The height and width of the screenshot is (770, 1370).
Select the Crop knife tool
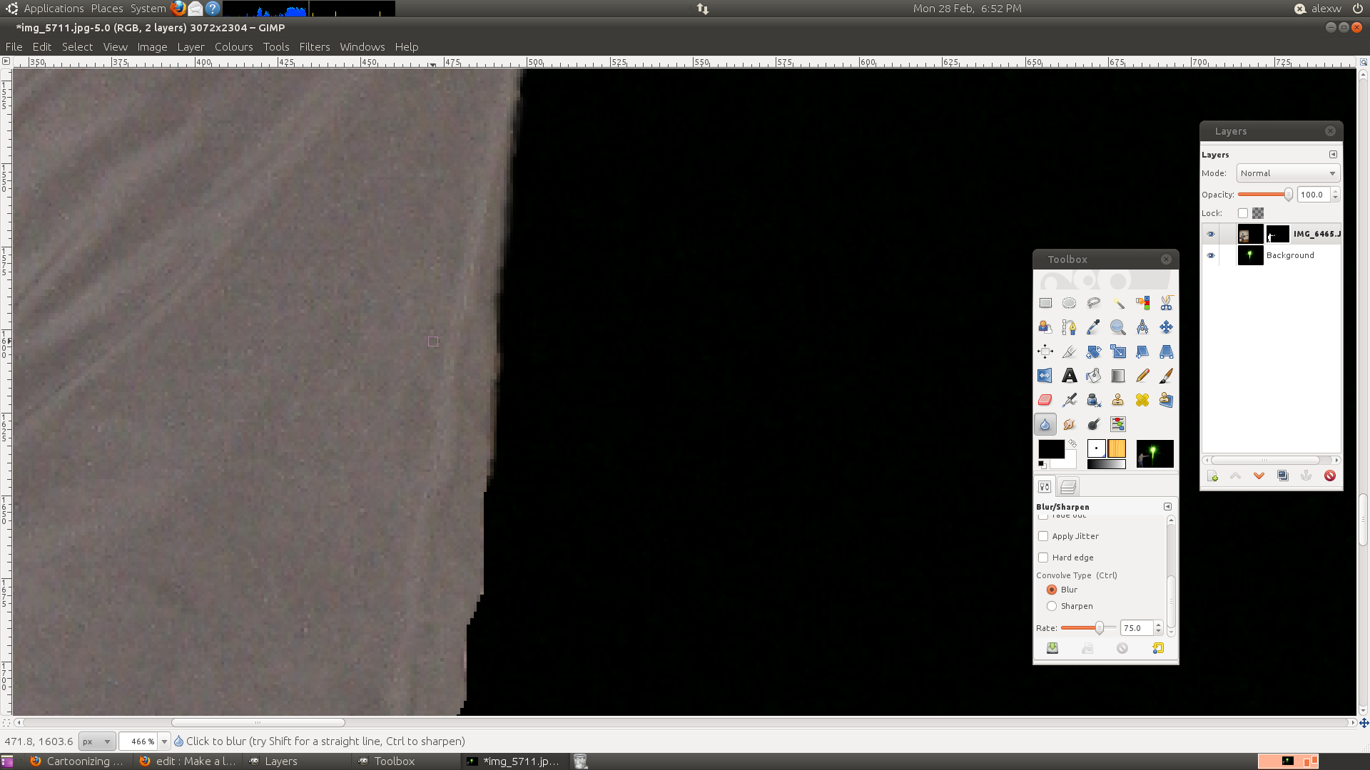pyautogui.click(x=1069, y=351)
